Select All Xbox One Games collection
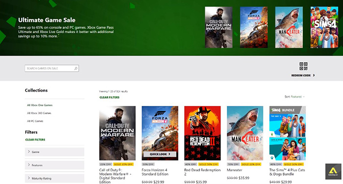The image size is (343, 184). click(40, 105)
